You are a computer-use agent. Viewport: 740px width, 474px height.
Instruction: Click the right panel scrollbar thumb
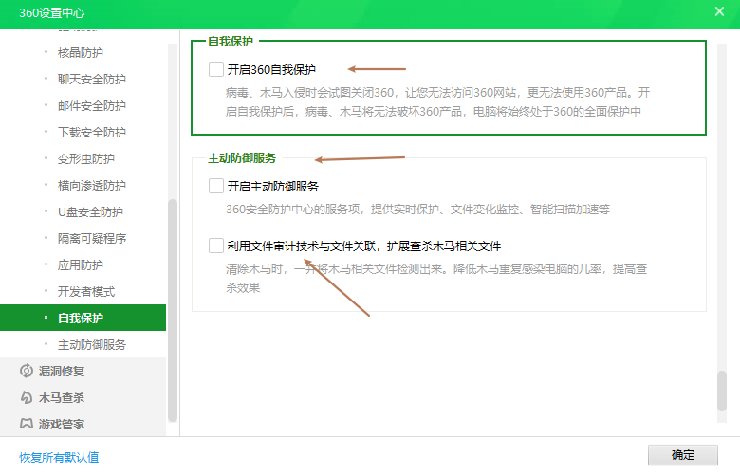point(722,391)
